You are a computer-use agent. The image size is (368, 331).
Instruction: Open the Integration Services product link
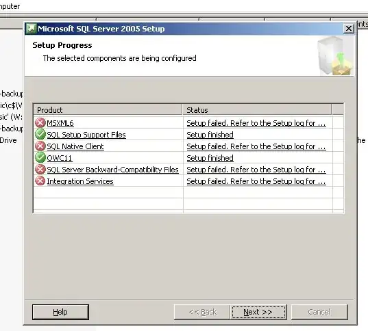[80, 181]
